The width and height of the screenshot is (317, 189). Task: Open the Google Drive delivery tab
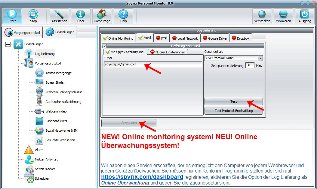point(215,38)
